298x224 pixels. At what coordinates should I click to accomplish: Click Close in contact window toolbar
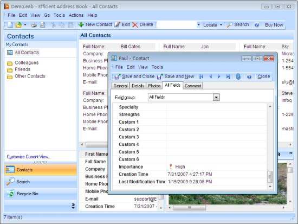pos(264,76)
